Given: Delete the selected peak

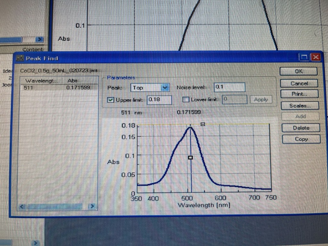Looking at the screenshot, I should tap(301, 128).
